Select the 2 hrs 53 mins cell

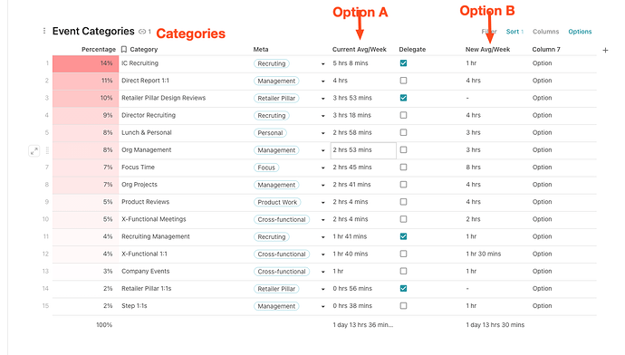(x=363, y=150)
